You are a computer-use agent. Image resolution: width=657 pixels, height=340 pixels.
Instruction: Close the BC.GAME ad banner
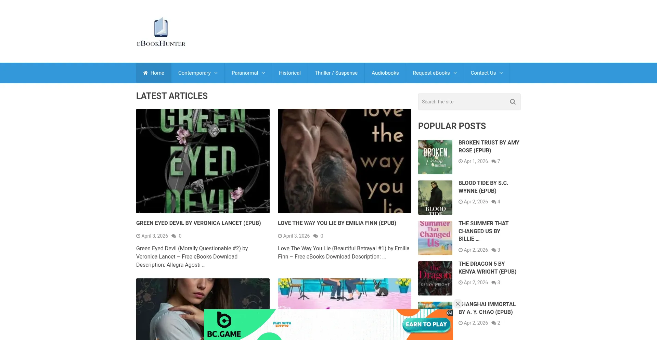tap(458, 304)
